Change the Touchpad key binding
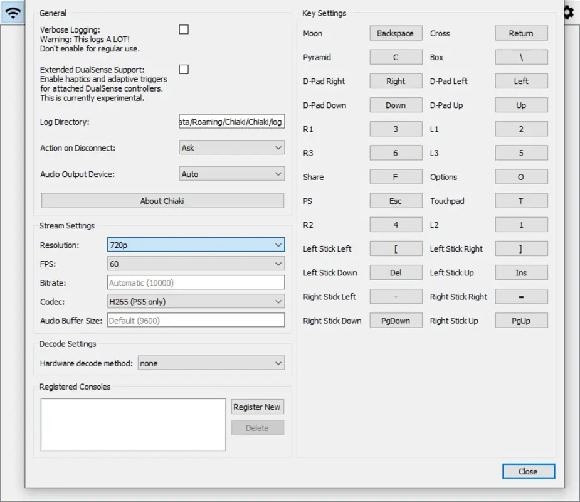 pos(521,200)
